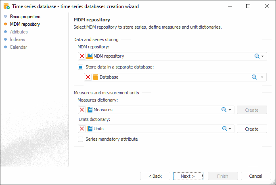
Task: Remove the Units dictionary selection
Action: click(x=82, y=129)
